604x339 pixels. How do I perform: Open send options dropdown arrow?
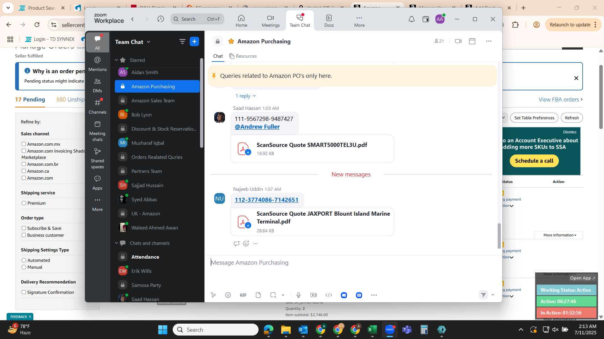click(493, 295)
